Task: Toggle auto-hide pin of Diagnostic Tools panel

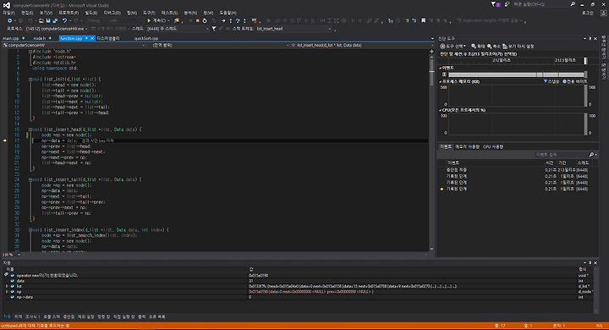Action: click(x=590, y=38)
